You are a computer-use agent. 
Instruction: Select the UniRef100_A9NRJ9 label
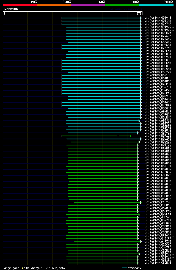point(158,112)
